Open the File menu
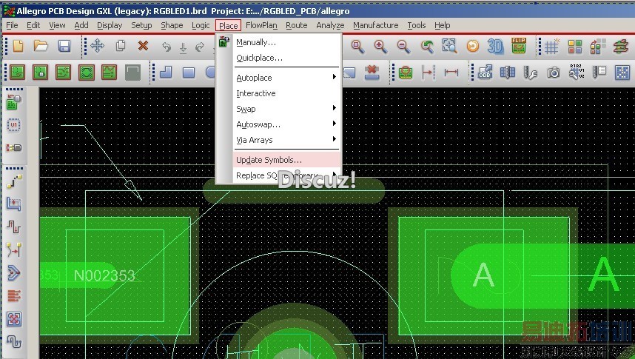 tap(12, 25)
